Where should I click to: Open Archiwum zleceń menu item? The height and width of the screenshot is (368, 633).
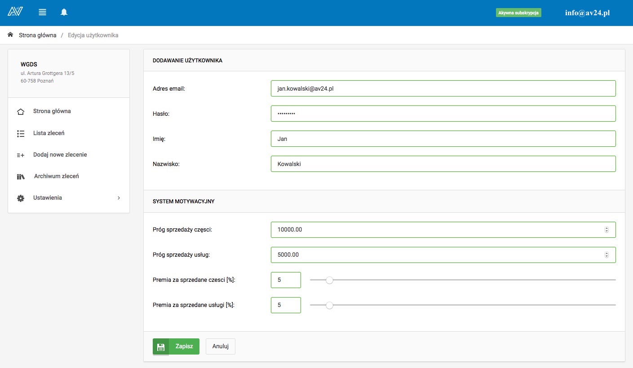point(56,176)
